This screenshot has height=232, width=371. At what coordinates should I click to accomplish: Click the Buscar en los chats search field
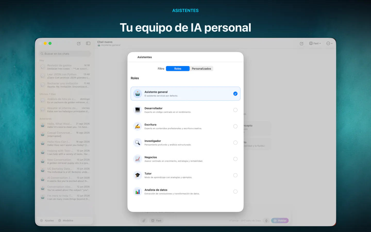point(65,54)
